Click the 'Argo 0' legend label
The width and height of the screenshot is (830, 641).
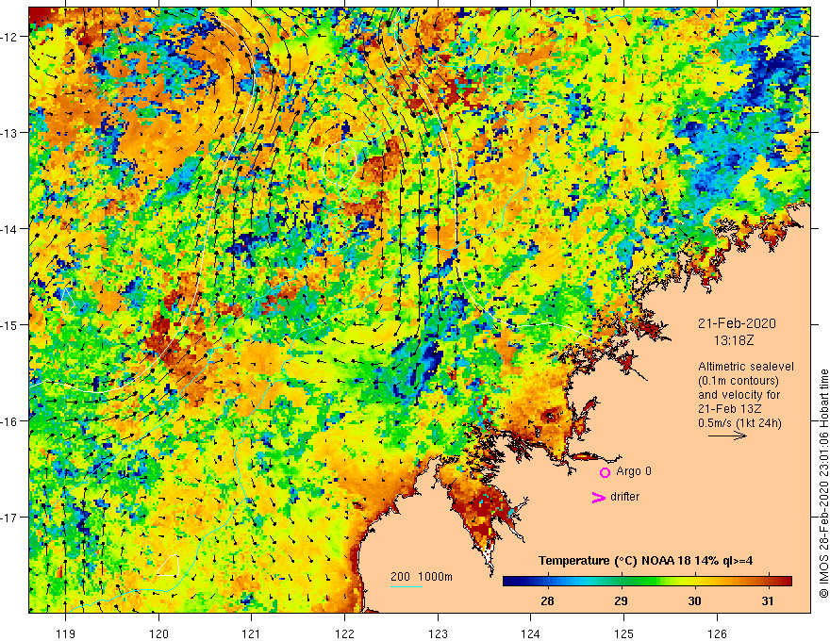[x=634, y=471]
